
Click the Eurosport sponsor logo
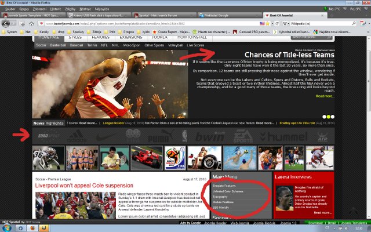49,136
